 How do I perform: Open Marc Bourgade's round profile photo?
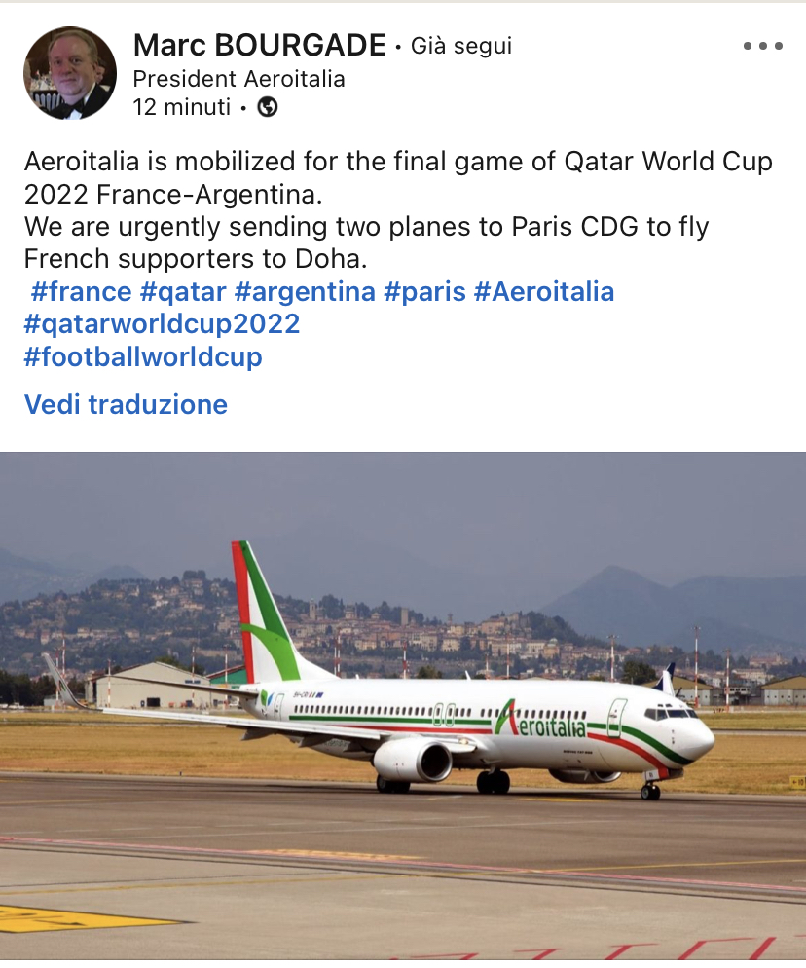coord(69,73)
